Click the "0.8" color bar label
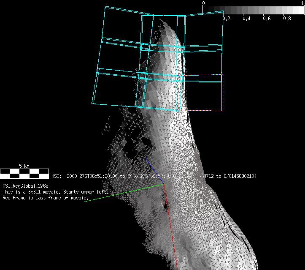 point(287,19)
